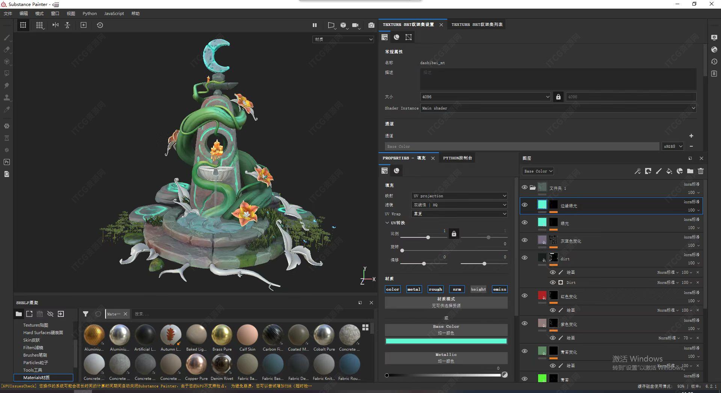The image size is (721, 393).
Task: Switch to the PYTHON控制台 tab
Action: tap(457, 158)
